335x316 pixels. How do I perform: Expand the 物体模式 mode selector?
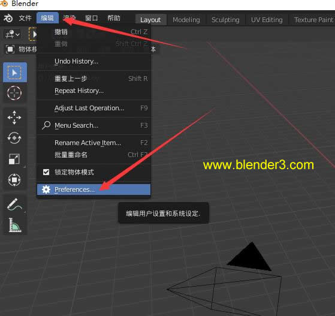click(21, 49)
